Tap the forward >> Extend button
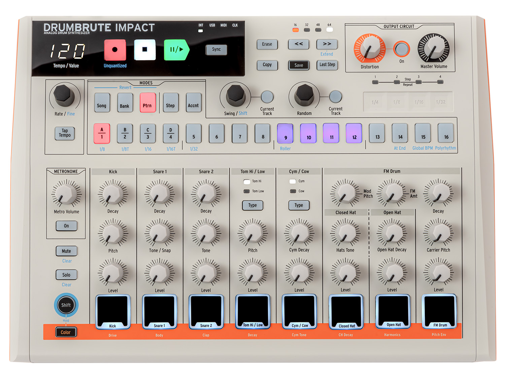505x379 pixels. [x=327, y=44]
